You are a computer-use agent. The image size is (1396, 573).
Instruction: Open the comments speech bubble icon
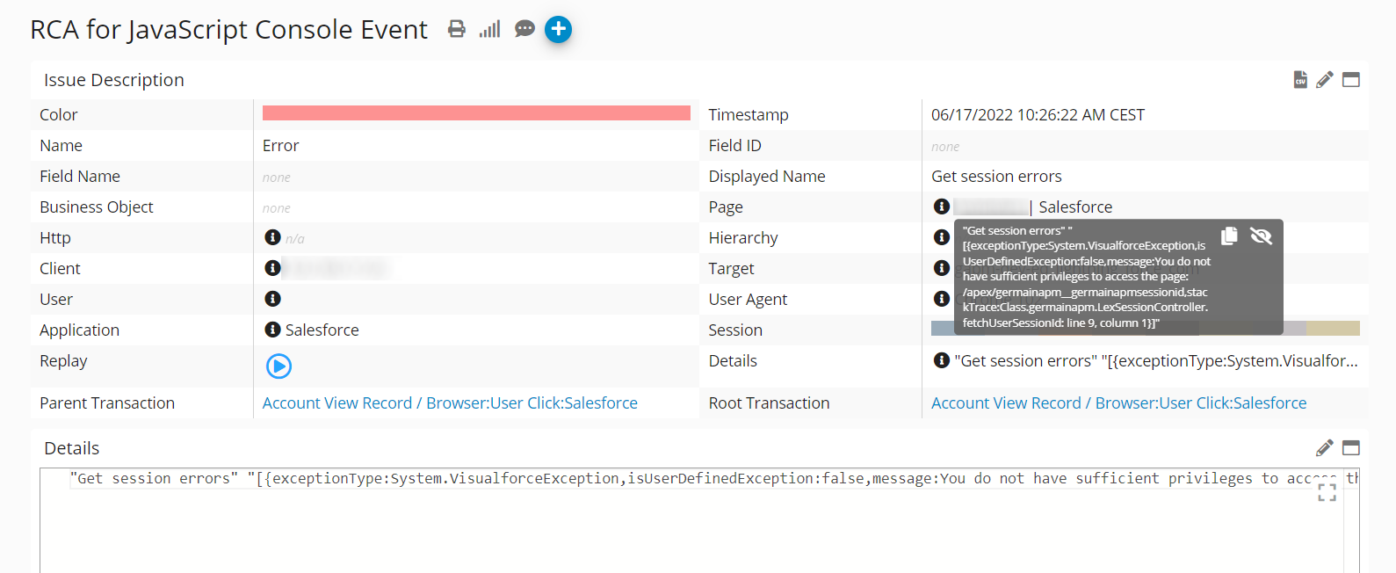tap(524, 29)
